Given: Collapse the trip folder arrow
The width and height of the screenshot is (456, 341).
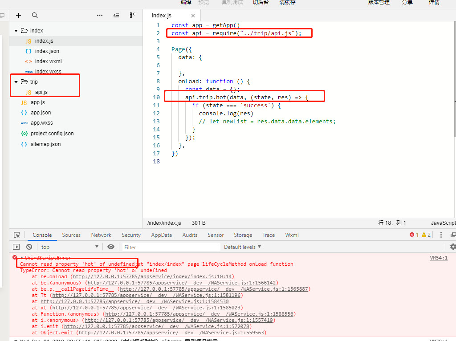Looking at the screenshot, I should [16, 82].
